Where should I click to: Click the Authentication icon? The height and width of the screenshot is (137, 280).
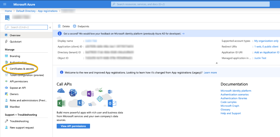pos(6,62)
